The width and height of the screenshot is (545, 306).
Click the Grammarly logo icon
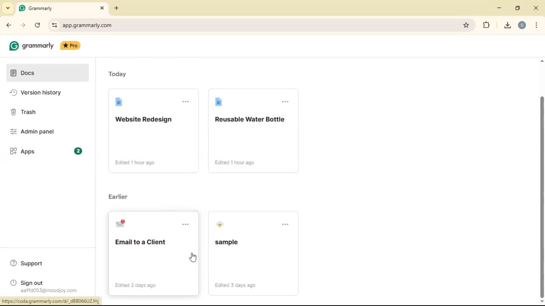(14, 46)
